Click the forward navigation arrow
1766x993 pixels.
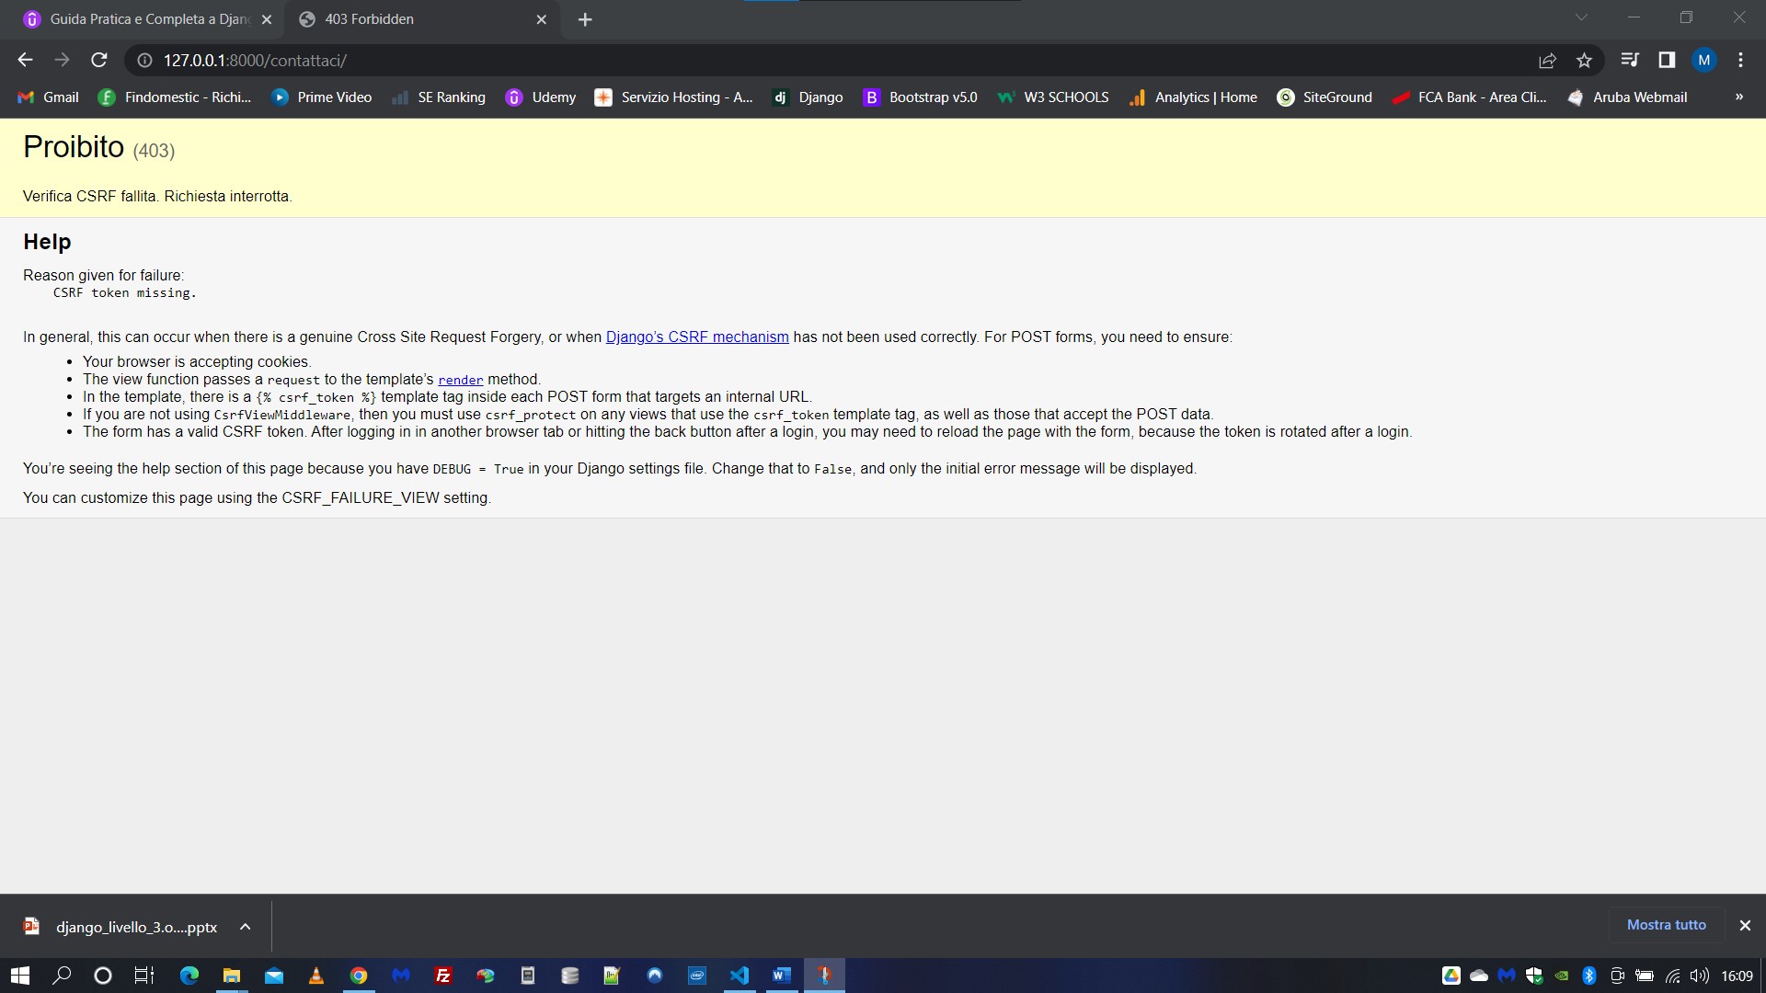tap(62, 60)
